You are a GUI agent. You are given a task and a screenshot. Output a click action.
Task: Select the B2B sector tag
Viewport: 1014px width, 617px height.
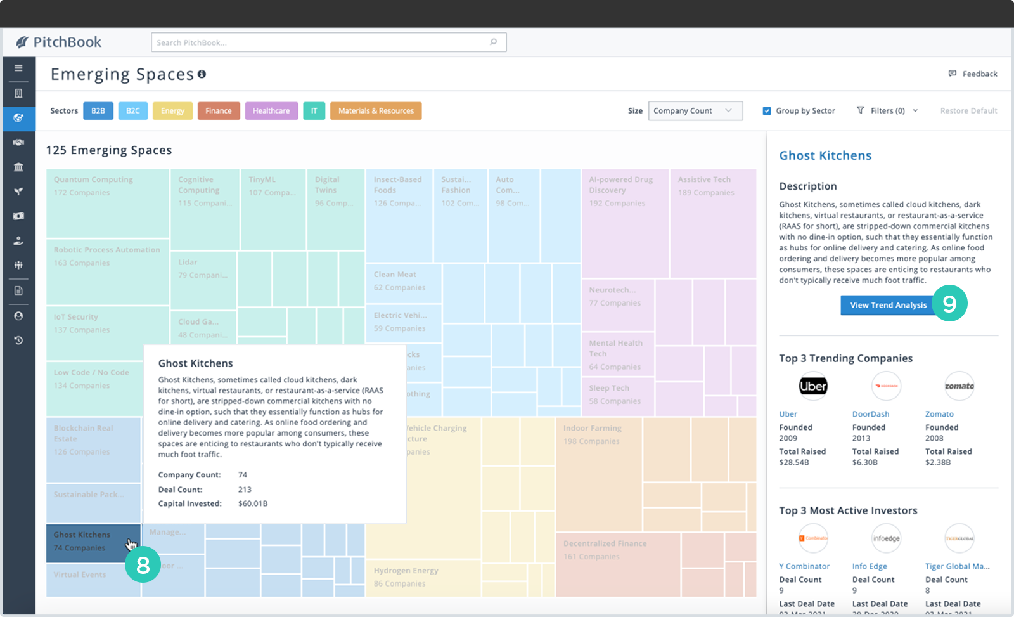(98, 111)
